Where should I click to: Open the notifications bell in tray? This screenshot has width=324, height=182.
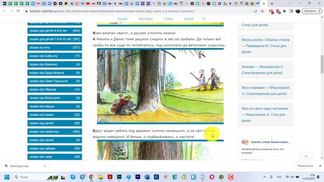[x=318, y=177]
